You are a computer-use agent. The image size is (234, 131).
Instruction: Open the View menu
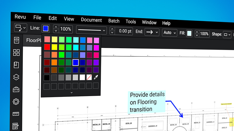(x=69, y=19)
